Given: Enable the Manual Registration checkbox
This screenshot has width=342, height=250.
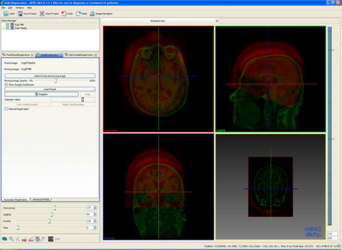Looking at the screenshot, I should (x=6, y=109).
